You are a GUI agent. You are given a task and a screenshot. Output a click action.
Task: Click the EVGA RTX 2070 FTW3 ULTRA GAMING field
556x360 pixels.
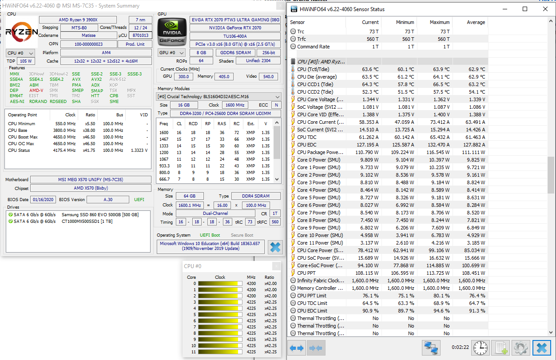click(235, 20)
